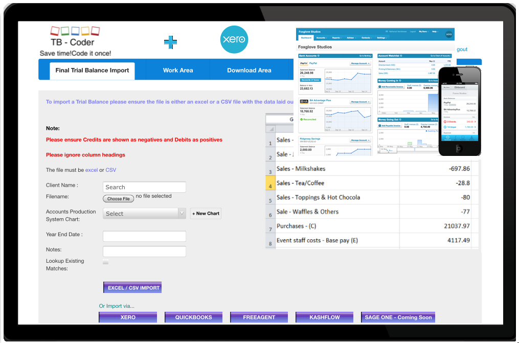This screenshot has width=519, height=343.
Task: Open the Reports menu in Foxglove Studios
Action: 336,38
